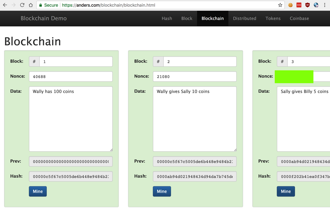Viewport: 330px width, 211px height.
Task: Open the Blockchain Demo brand link
Action: pyautogui.click(x=44, y=18)
